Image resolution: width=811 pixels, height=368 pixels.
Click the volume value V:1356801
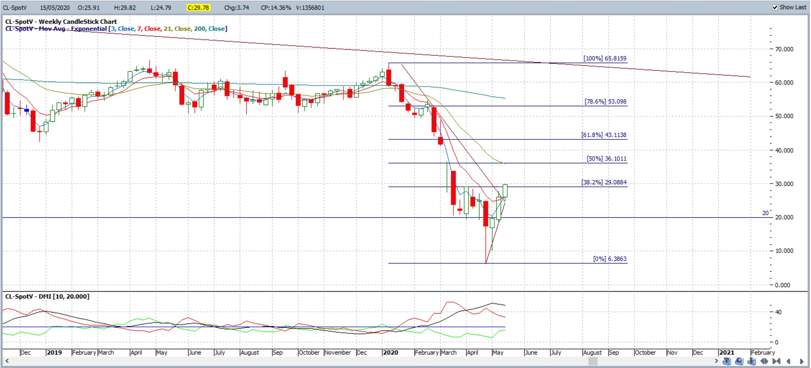point(310,7)
